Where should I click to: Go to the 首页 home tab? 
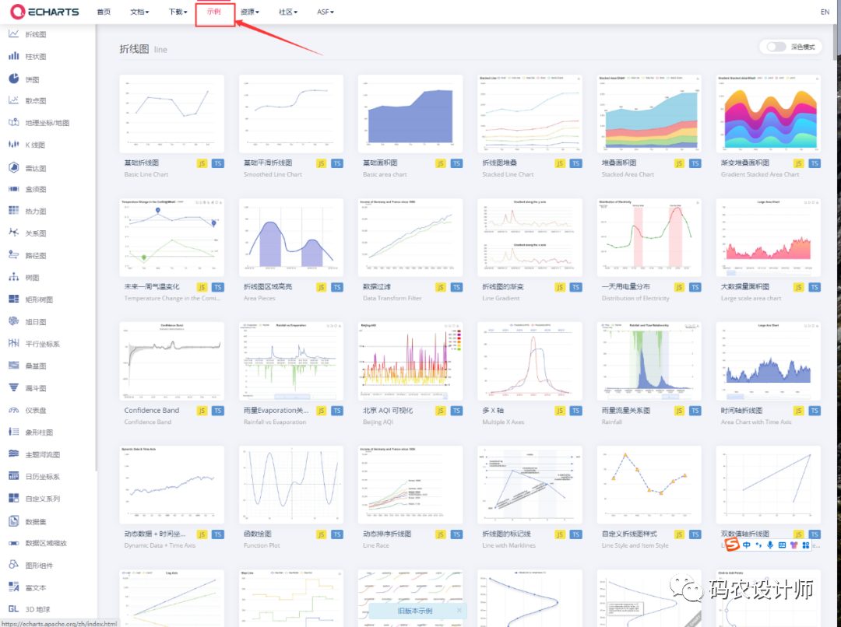click(x=104, y=12)
